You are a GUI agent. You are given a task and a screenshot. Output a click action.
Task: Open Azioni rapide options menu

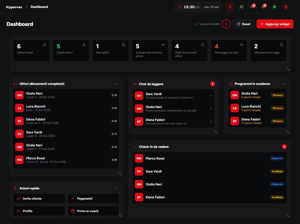tap(116, 188)
